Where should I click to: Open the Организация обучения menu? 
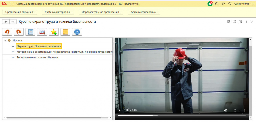(20, 12)
